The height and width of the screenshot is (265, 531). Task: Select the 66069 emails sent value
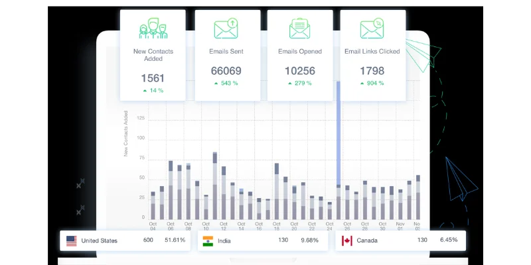[226, 71]
